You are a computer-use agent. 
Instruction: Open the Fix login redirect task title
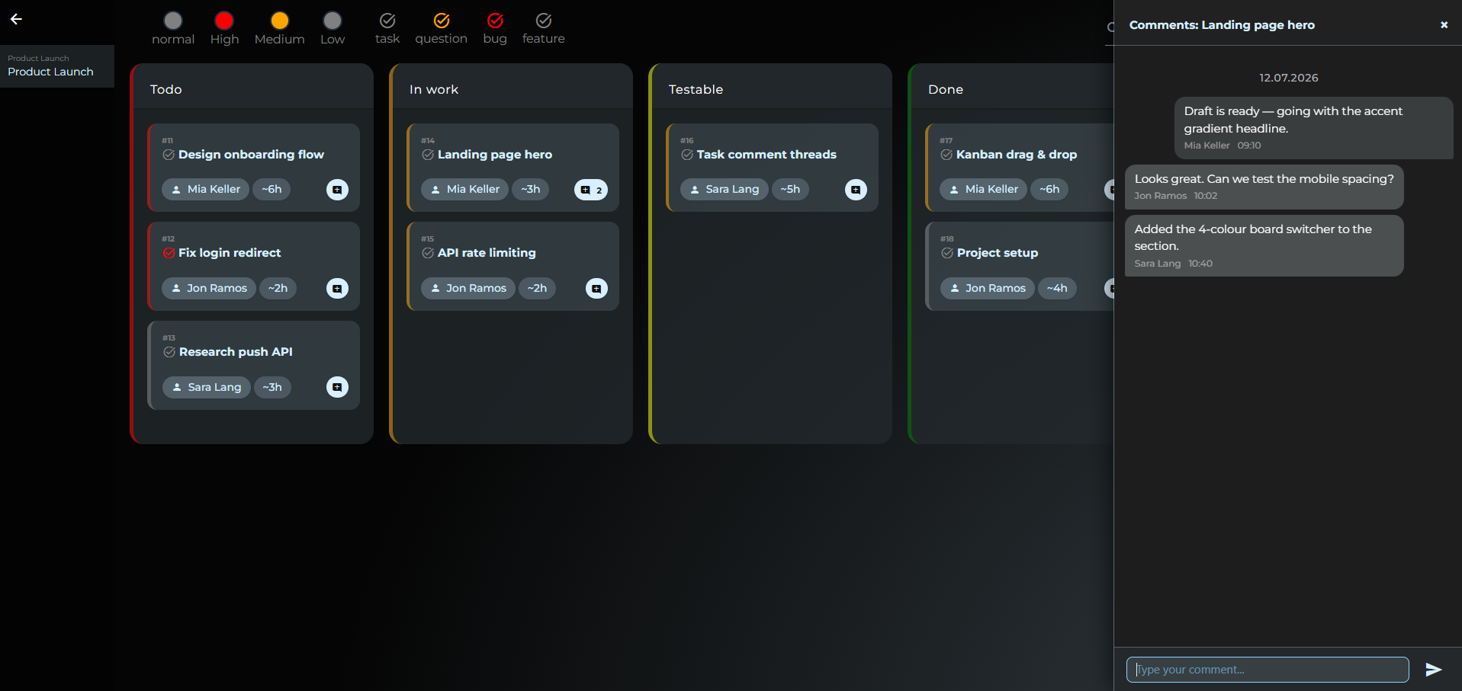[230, 253]
